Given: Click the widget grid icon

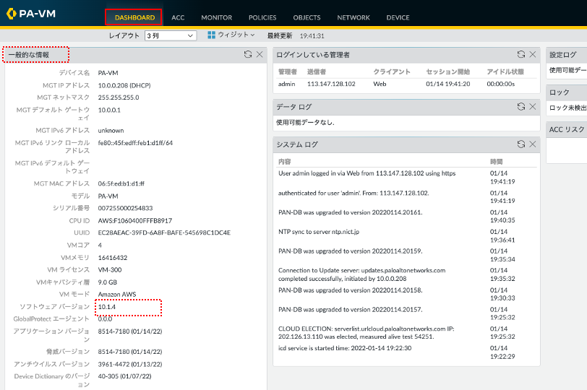Looking at the screenshot, I should pos(211,35).
